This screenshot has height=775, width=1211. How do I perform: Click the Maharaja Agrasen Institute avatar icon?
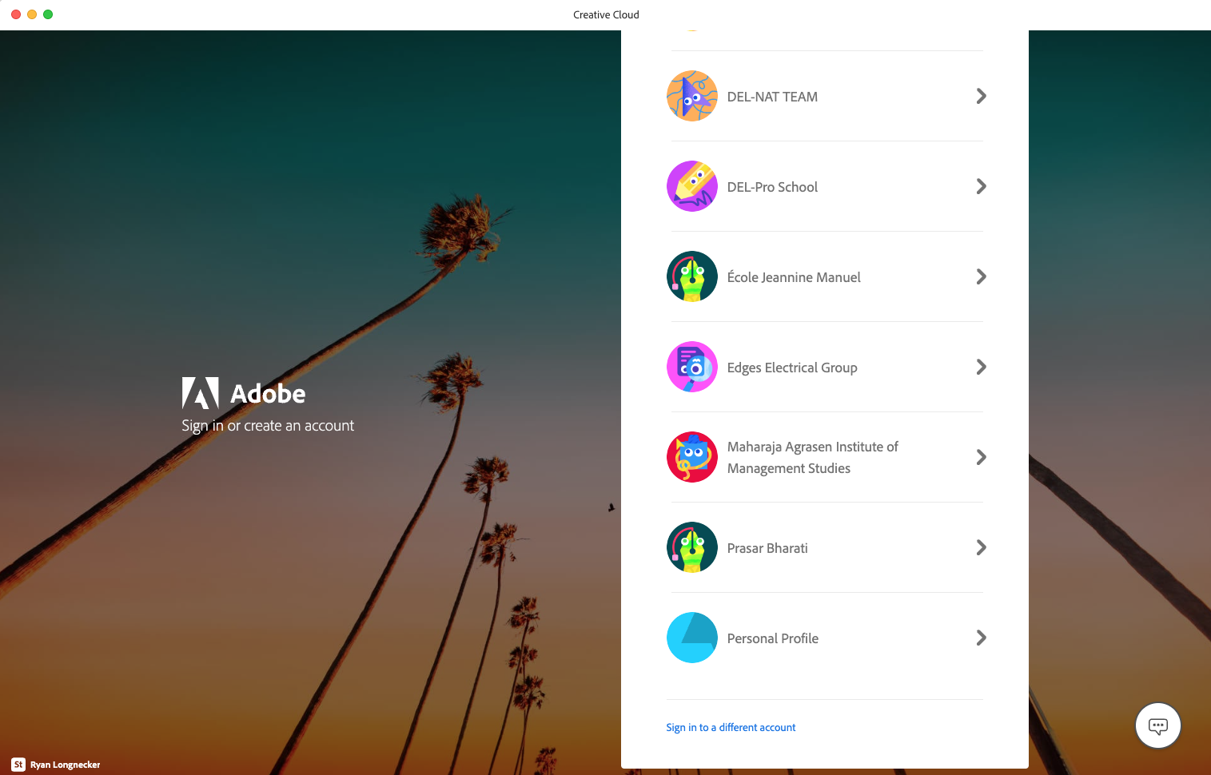(691, 457)
